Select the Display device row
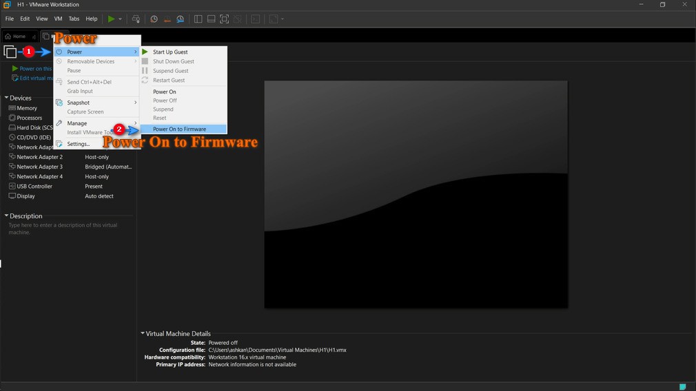The height and width of the screenshot is (391, 696). (70, 196)
